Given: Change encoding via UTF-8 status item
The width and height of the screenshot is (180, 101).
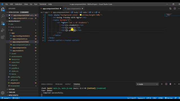Looking at the screenshot, I should pyautogui.click(x=149, y=98).
